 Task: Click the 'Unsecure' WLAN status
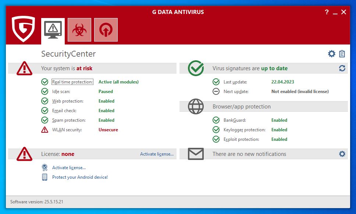coord(108,129)
